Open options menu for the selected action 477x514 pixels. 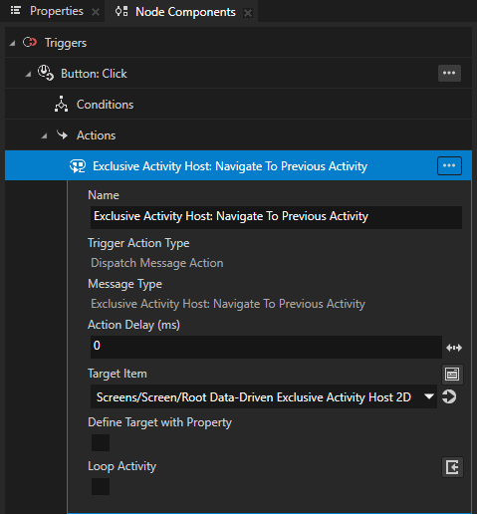(x=449, y=165)
